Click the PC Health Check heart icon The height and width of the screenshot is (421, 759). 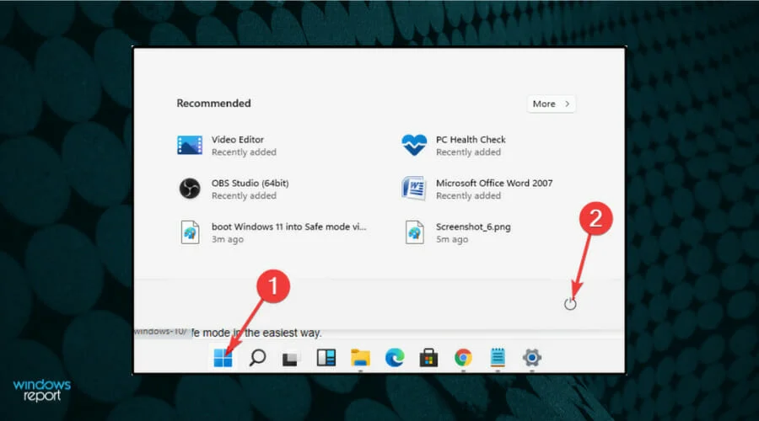(x=414, y=145)
